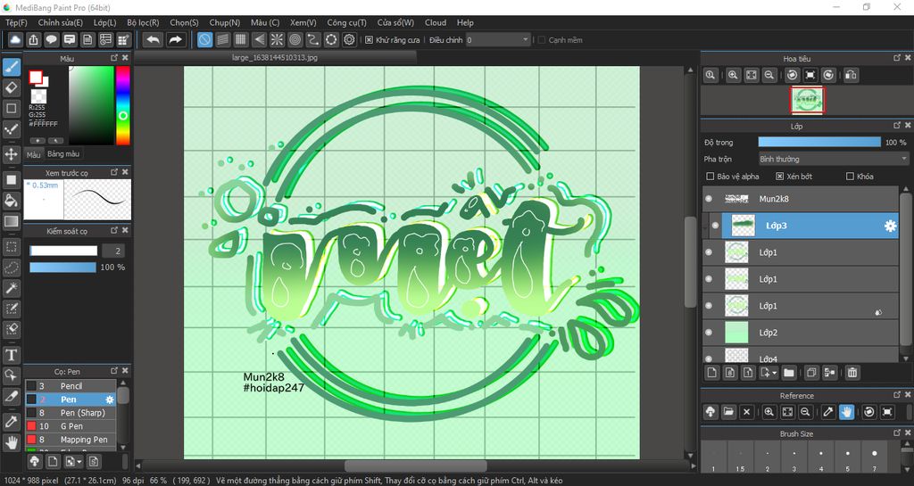Enable the circle snap guide
The image size is (914, 486).
pos(295,39)
